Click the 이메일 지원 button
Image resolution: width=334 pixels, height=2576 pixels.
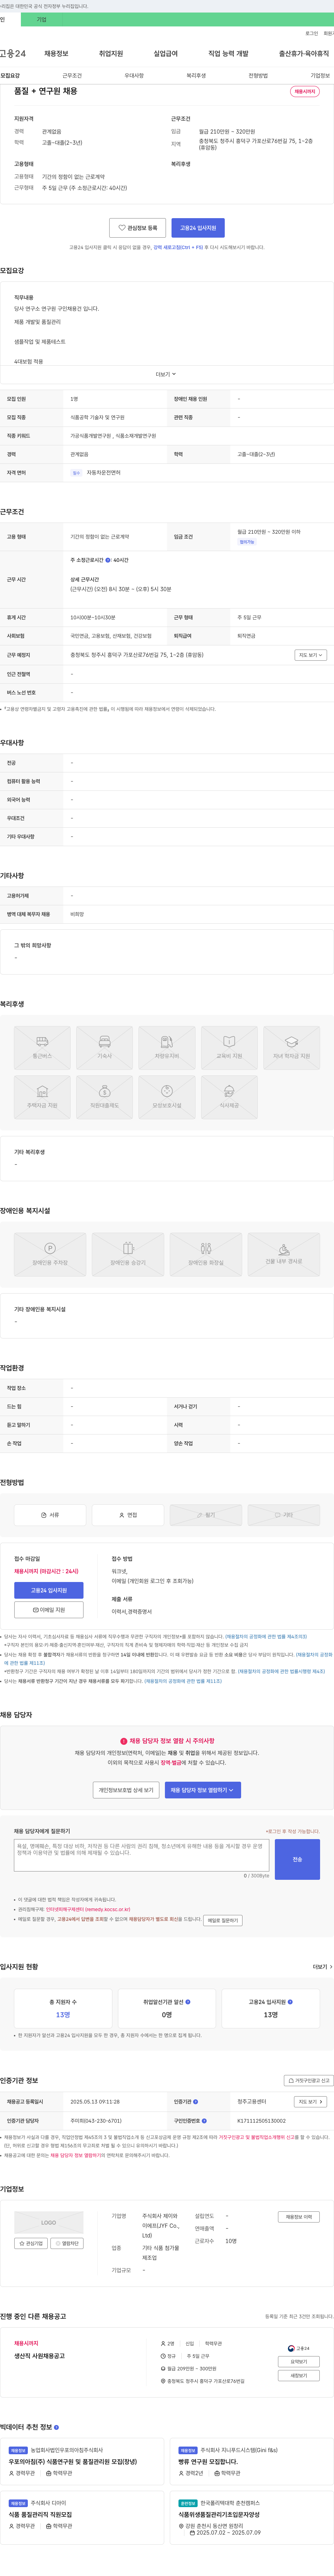pos(49,1611)
